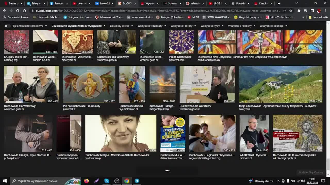Expand the Wszystkie kolory filter
The image size is (330, 185).
point(183,26)
